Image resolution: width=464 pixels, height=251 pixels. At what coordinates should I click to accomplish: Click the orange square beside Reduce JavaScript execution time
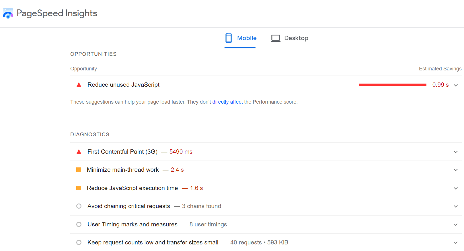(79, 188)
